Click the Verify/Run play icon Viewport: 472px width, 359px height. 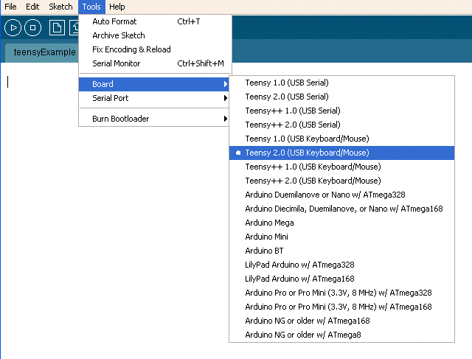pyautogui.click(x=13, y=28)
